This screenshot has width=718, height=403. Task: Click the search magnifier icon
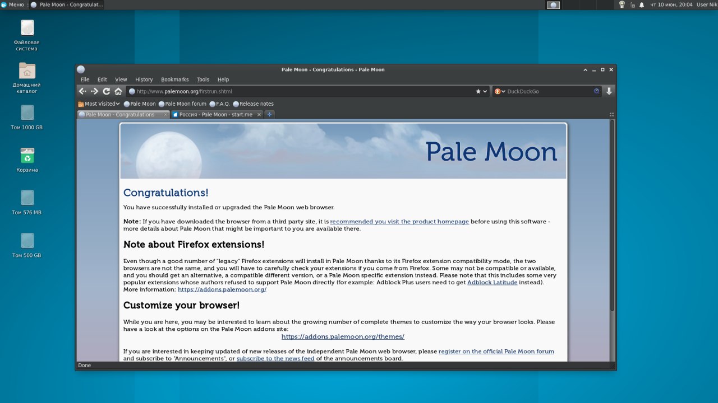click(x=597, y=91)
